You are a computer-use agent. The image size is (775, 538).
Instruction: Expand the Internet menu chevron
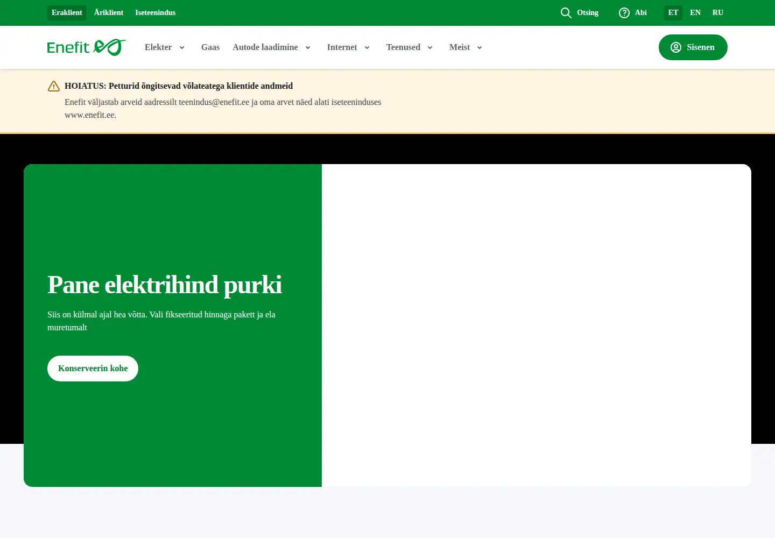(367, 48)
